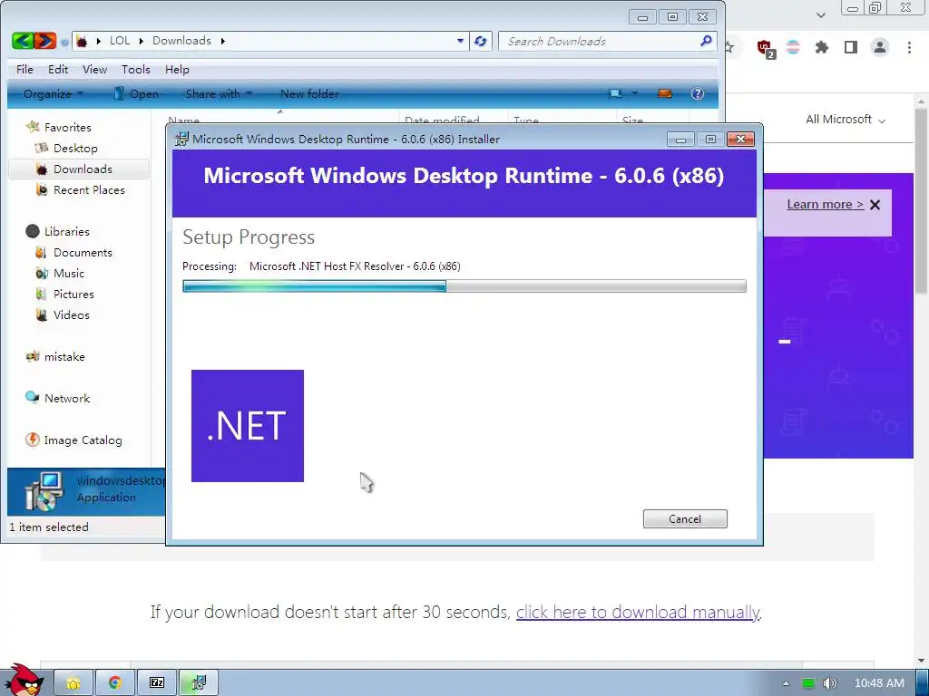This screenshot has height=696, width=929.
Task: Change the view with the toolbar view icon
Action: point(616,93)
